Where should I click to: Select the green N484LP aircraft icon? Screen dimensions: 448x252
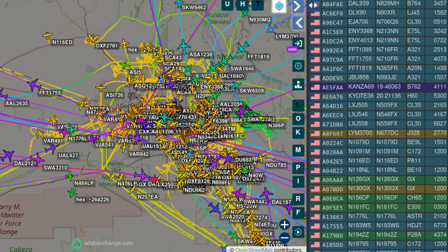point(69,176)
